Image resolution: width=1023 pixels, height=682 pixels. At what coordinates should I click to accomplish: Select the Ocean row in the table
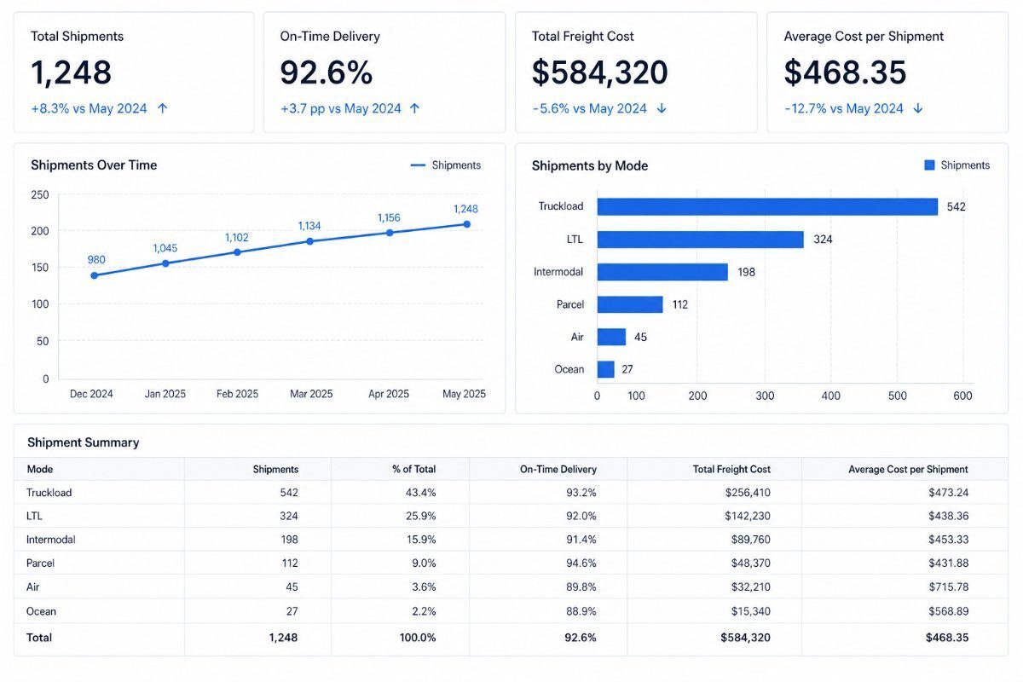(x=511, y=611)
